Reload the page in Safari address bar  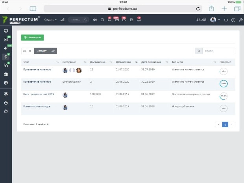click(198, 9)
